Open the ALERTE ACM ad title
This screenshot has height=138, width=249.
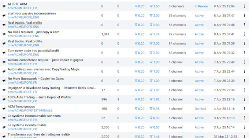pyautogui.click(x=17, y=4)
